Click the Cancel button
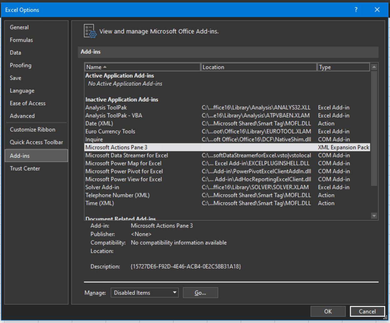This screenshot has width=390, height=323. pos(367,311)
